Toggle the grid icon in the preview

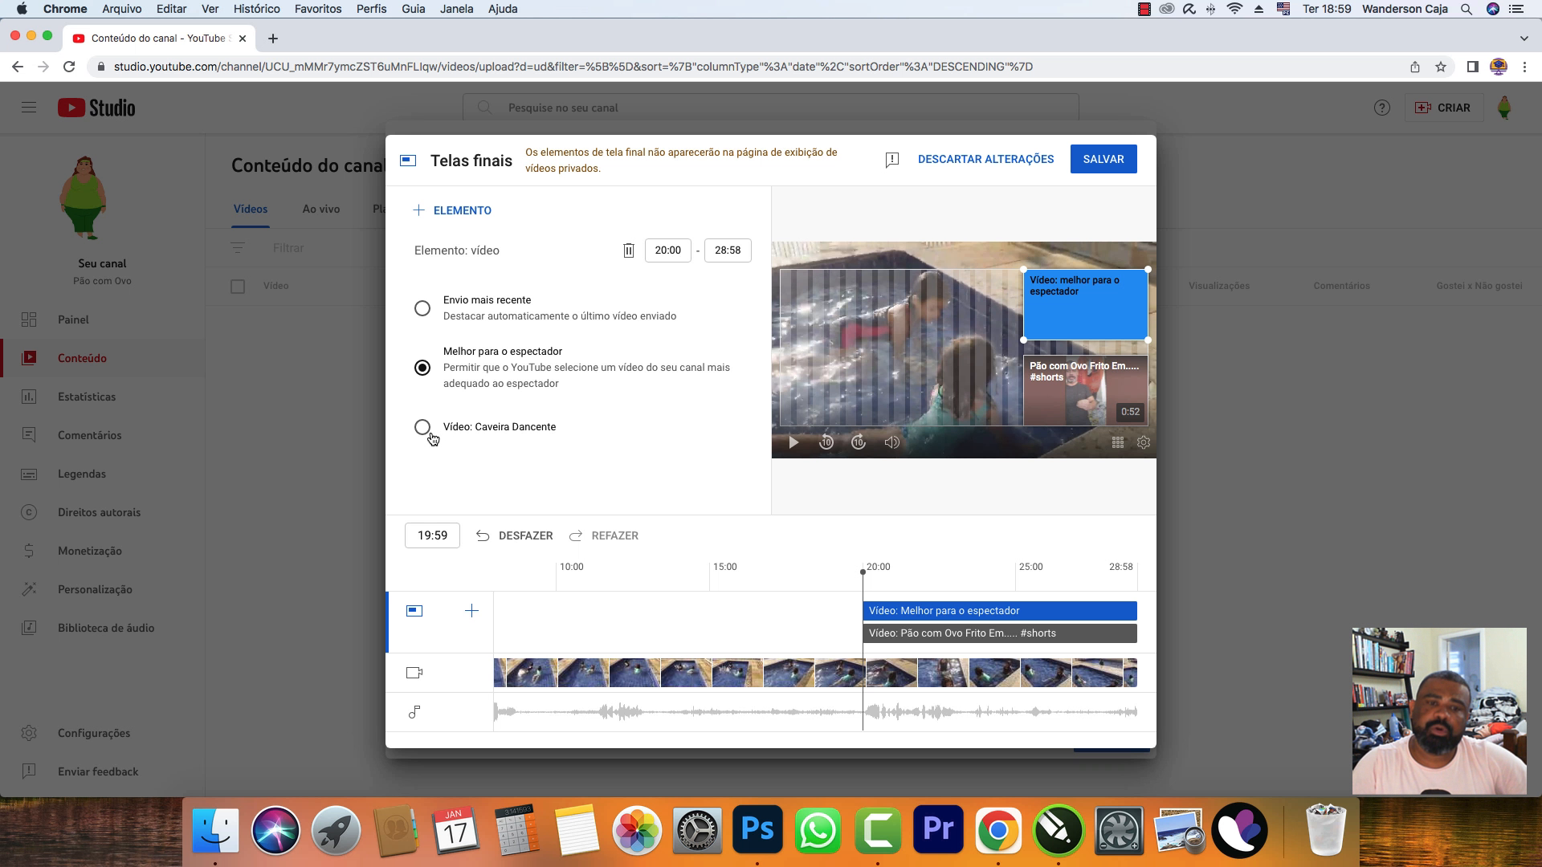[x=1117, y=442]
